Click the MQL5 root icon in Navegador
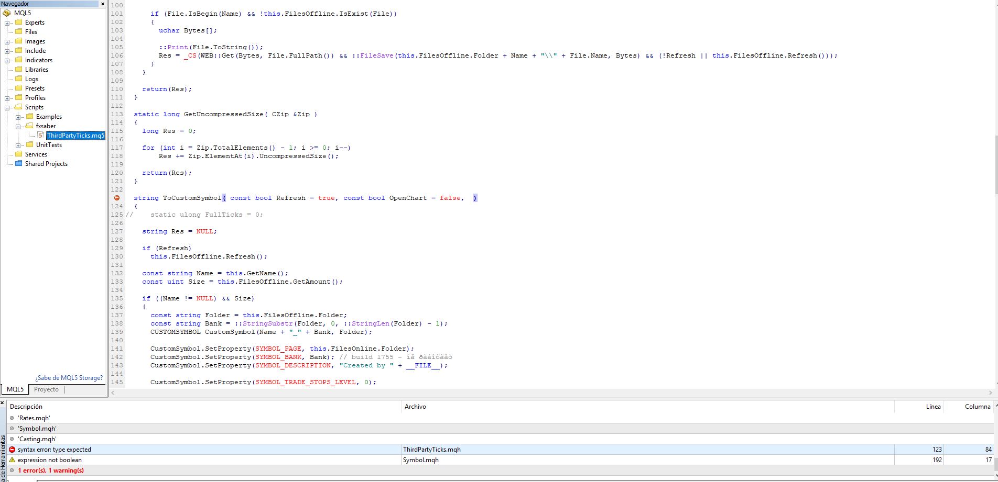The image size is (998, 482). coord(7,13)
